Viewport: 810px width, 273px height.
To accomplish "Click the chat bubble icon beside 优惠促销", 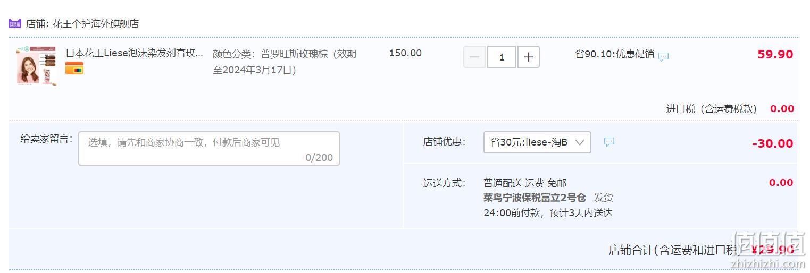I will coord(664,57).
